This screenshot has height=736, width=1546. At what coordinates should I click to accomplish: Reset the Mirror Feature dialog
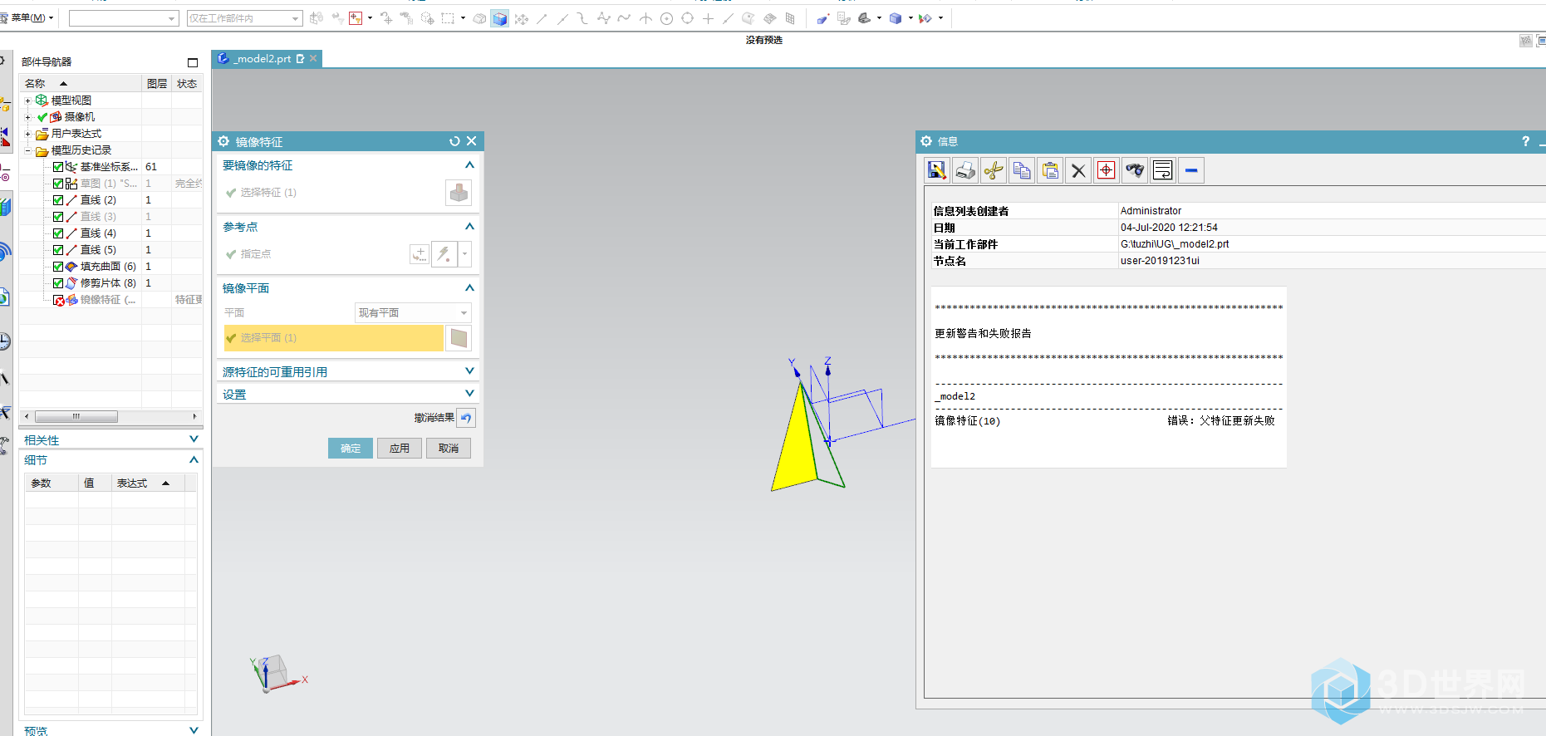pos(454,141)
